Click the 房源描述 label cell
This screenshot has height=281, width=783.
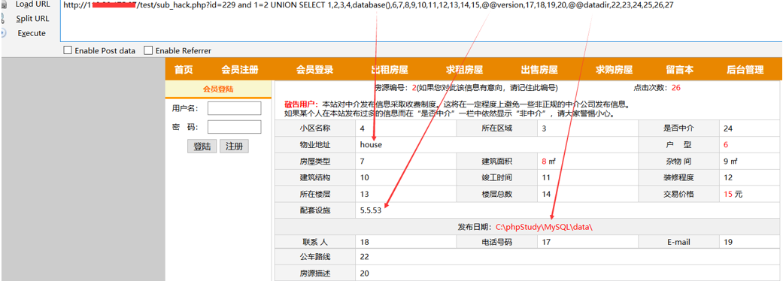315,273
